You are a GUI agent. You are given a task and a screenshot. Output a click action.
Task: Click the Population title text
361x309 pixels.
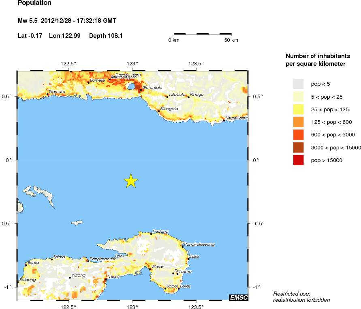pyautogui.click(x=34, y=3)
